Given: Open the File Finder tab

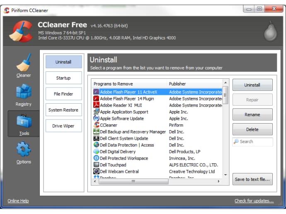Looking at the screenshot, I should coord(63,94).
